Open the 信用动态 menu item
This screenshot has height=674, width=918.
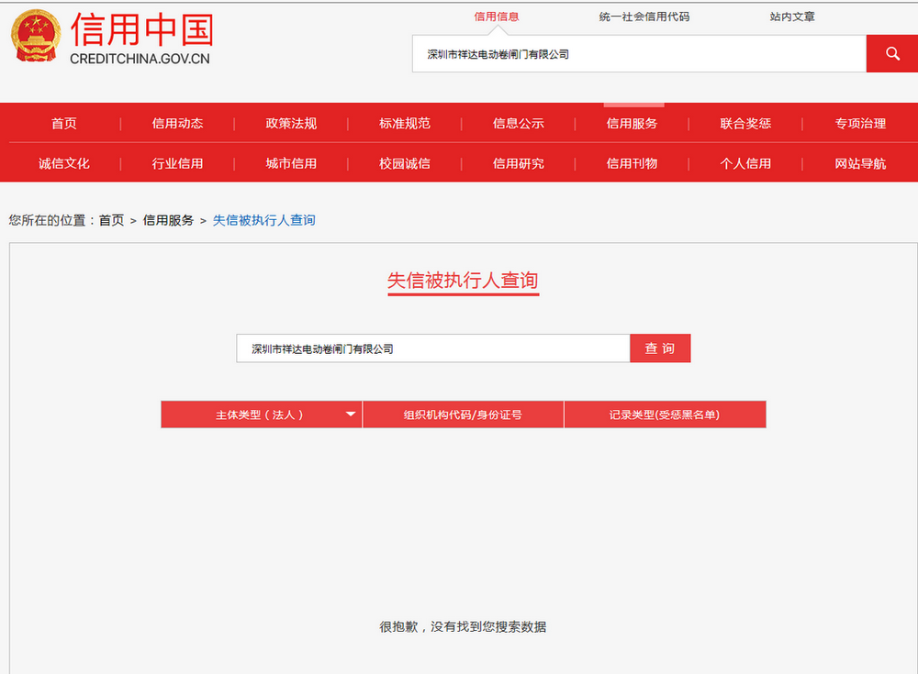coord(177,124)
